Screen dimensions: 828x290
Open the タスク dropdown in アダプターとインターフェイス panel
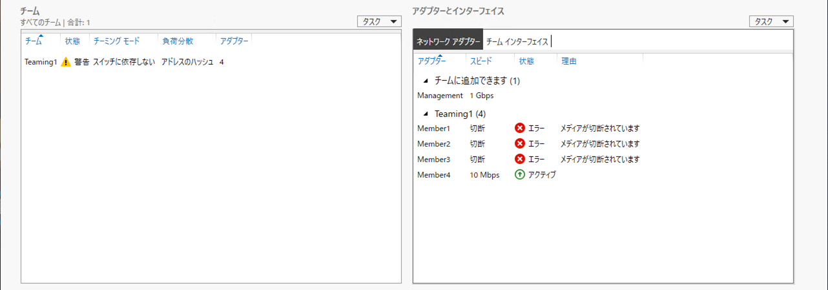coord(771,21)
